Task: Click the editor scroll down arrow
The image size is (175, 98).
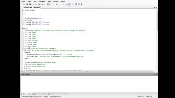Action: click(x=157, y=69)
